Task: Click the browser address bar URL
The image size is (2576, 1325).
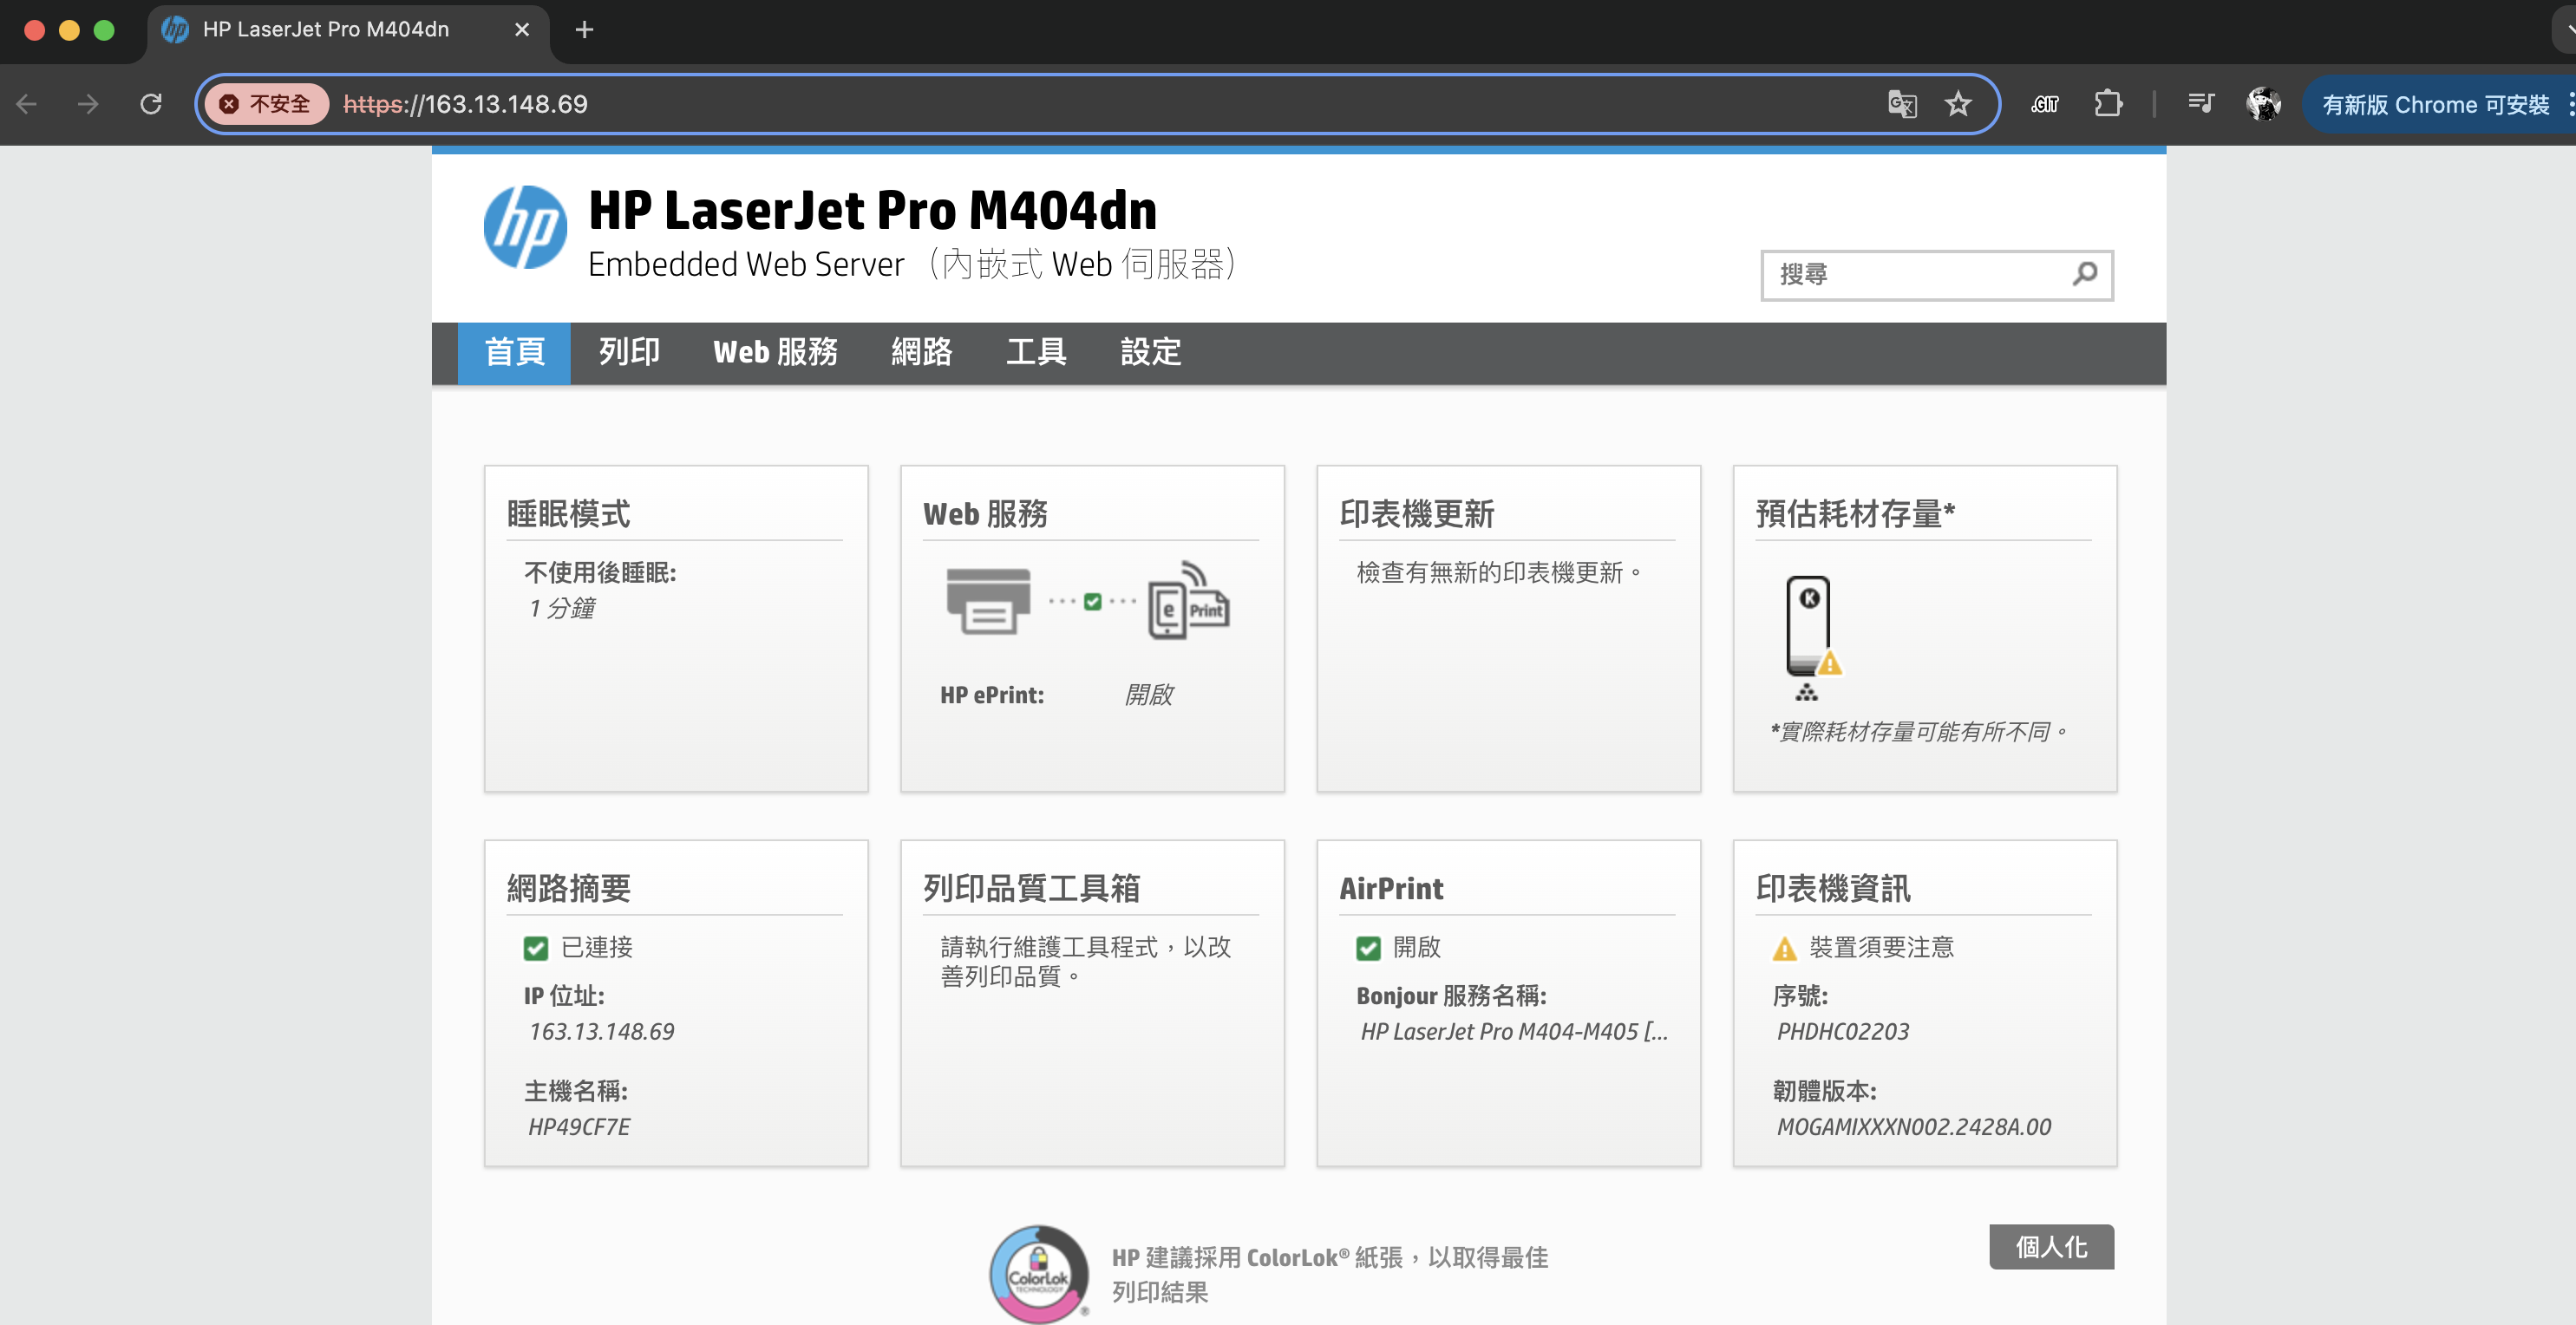Action: click(465, 104)
